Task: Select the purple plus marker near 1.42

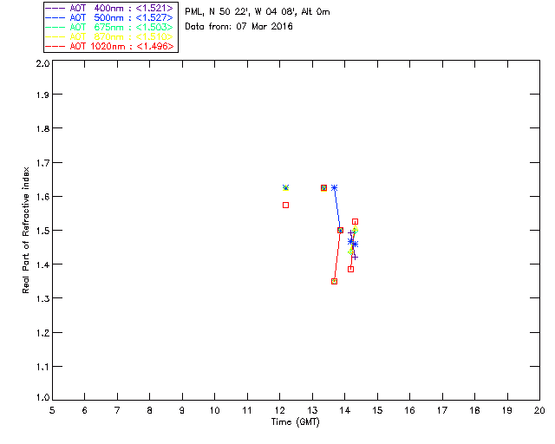Action: click(x=355, y=257)
